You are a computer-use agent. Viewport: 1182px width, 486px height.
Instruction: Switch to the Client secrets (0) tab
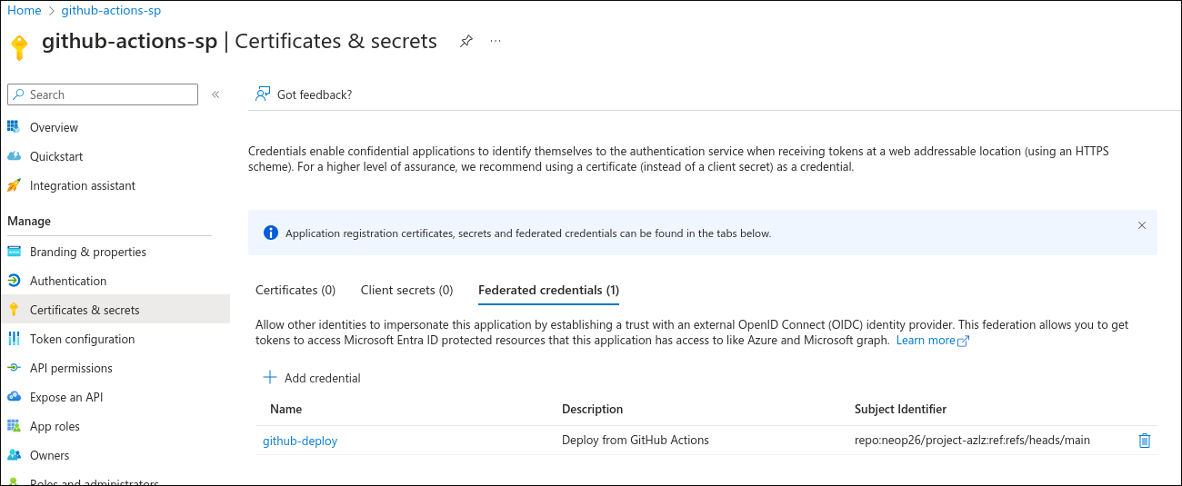point(406,290)
